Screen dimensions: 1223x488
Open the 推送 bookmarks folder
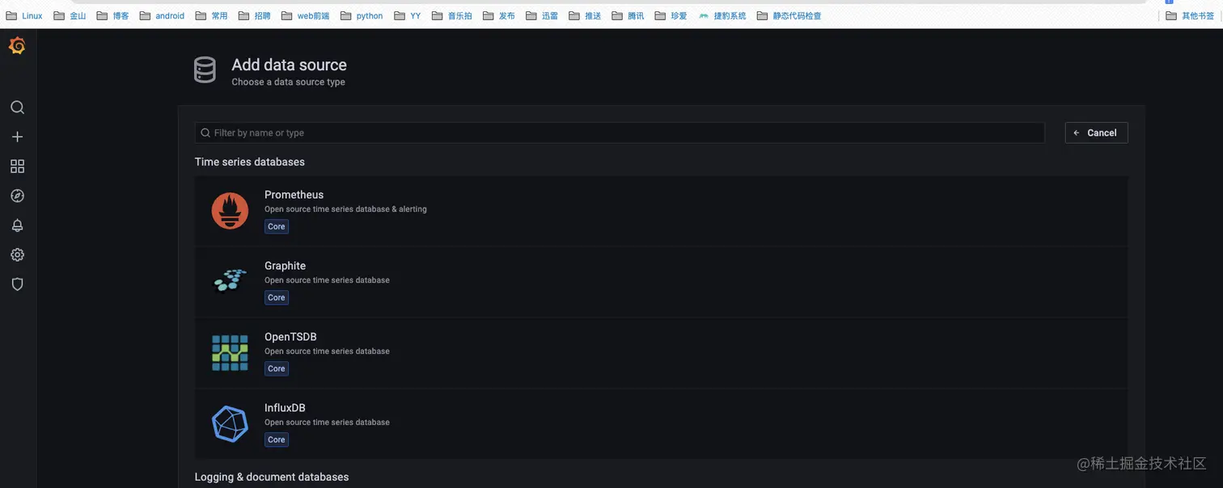[585, 15]
